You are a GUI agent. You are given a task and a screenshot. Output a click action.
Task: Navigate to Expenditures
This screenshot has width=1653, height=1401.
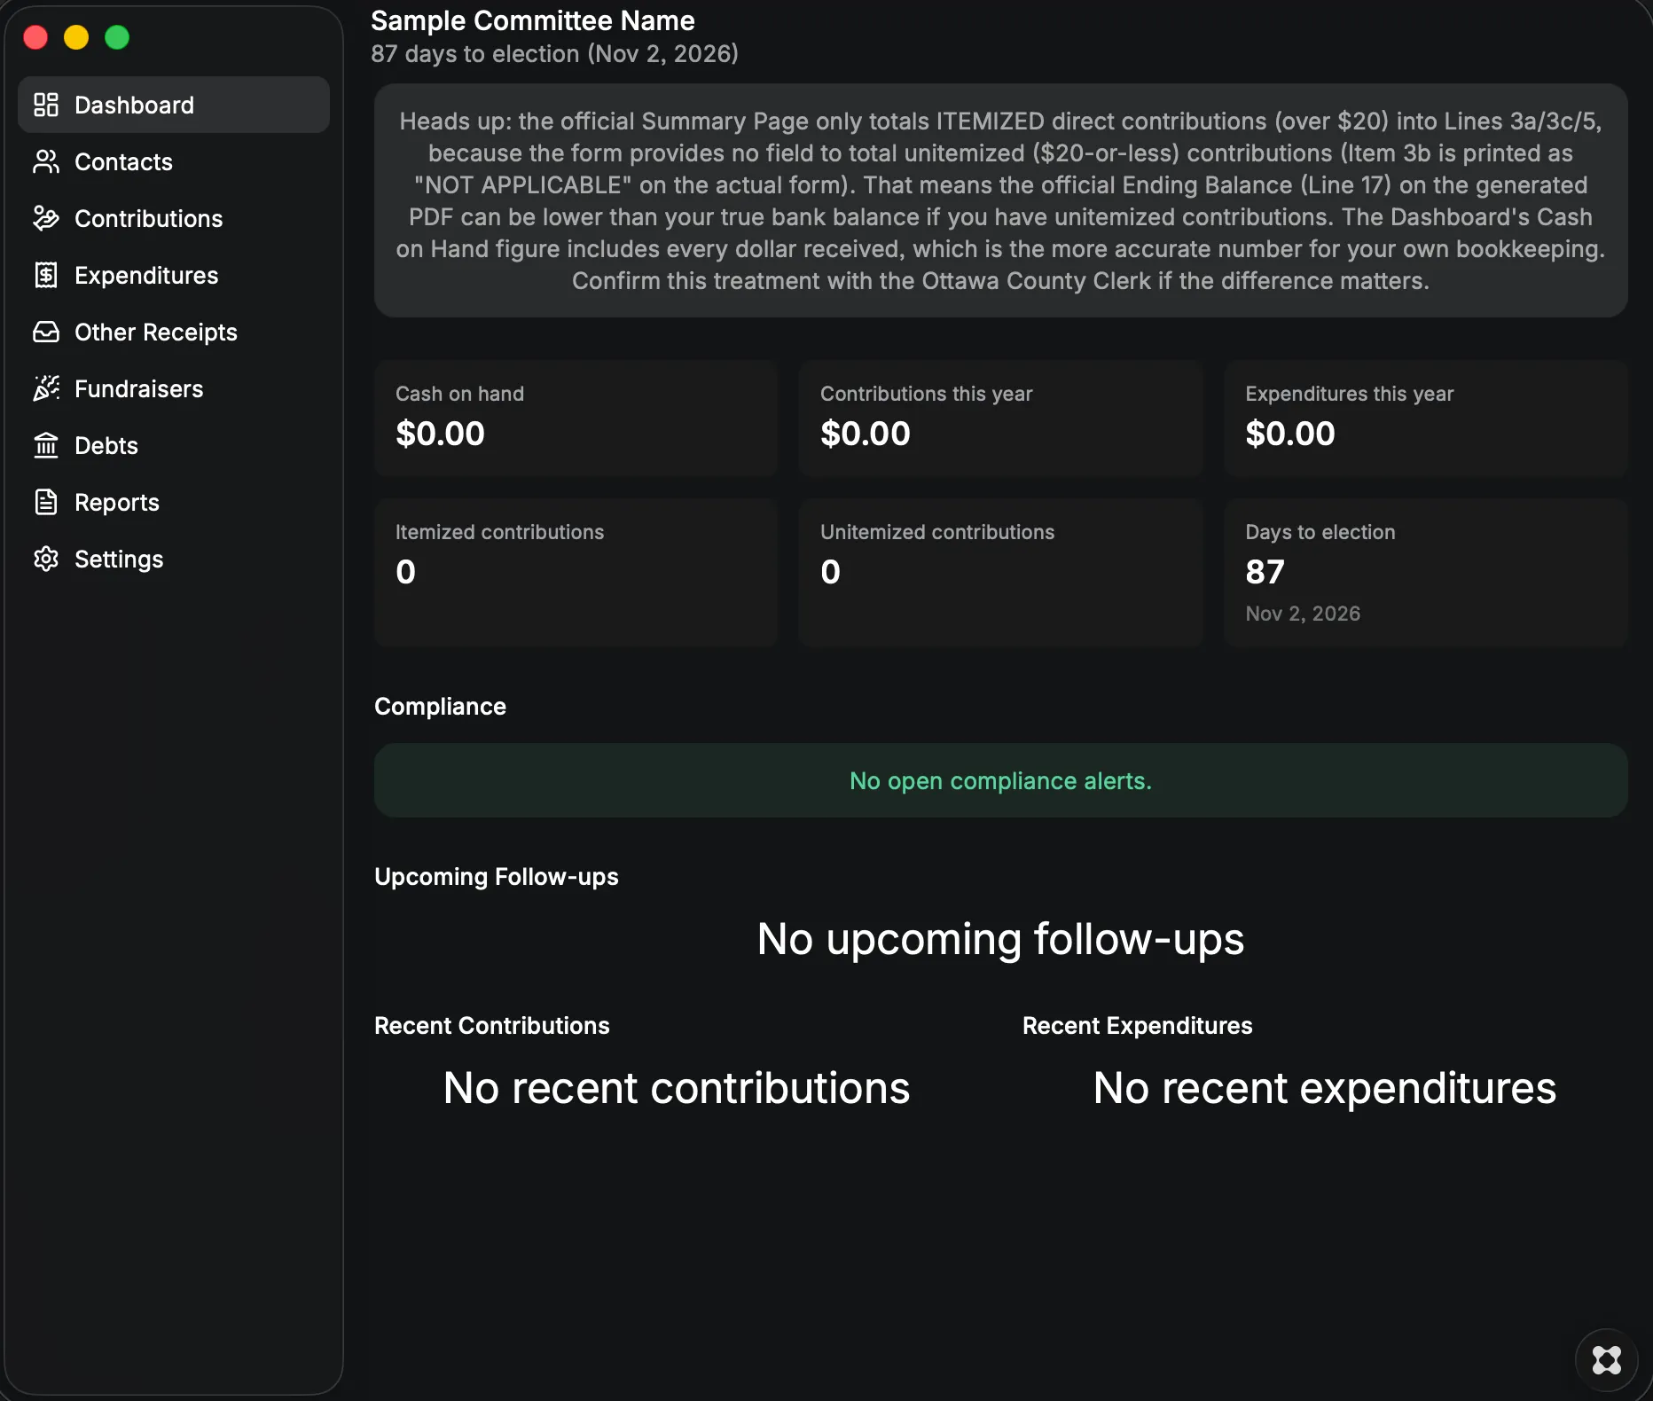pos(174,275)
